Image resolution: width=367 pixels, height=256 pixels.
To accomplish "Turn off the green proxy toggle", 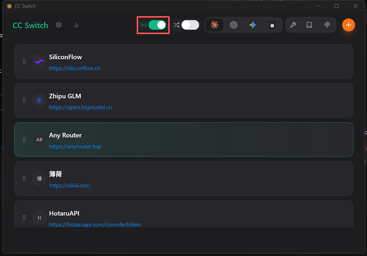I will (x=157, y=25).
